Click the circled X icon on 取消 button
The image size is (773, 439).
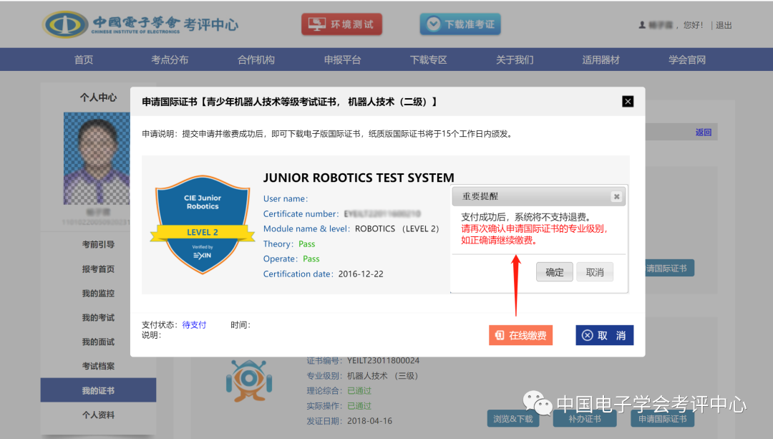587,335
